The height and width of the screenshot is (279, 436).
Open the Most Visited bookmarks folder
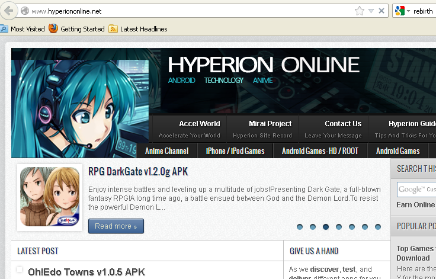pos(23,29)
